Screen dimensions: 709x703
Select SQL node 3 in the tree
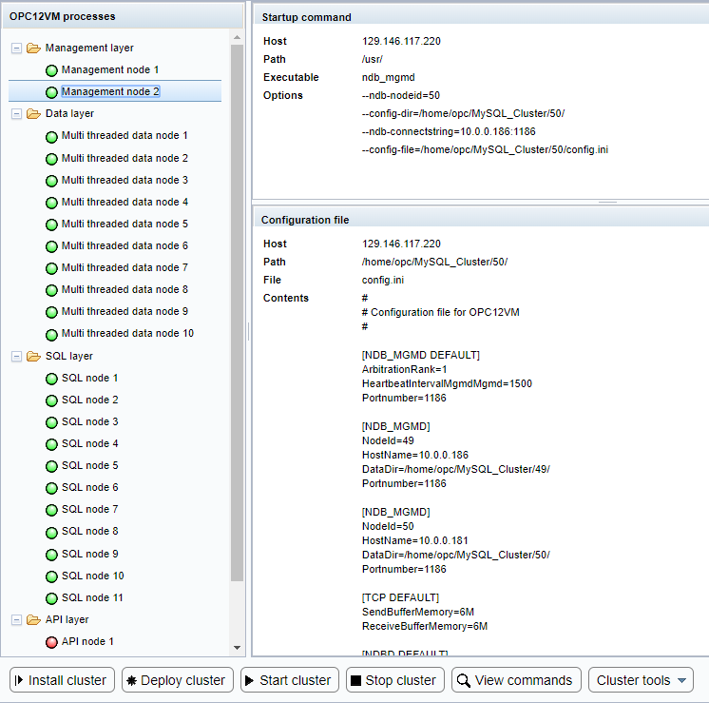pyautogui.click(x=89, y=421)
